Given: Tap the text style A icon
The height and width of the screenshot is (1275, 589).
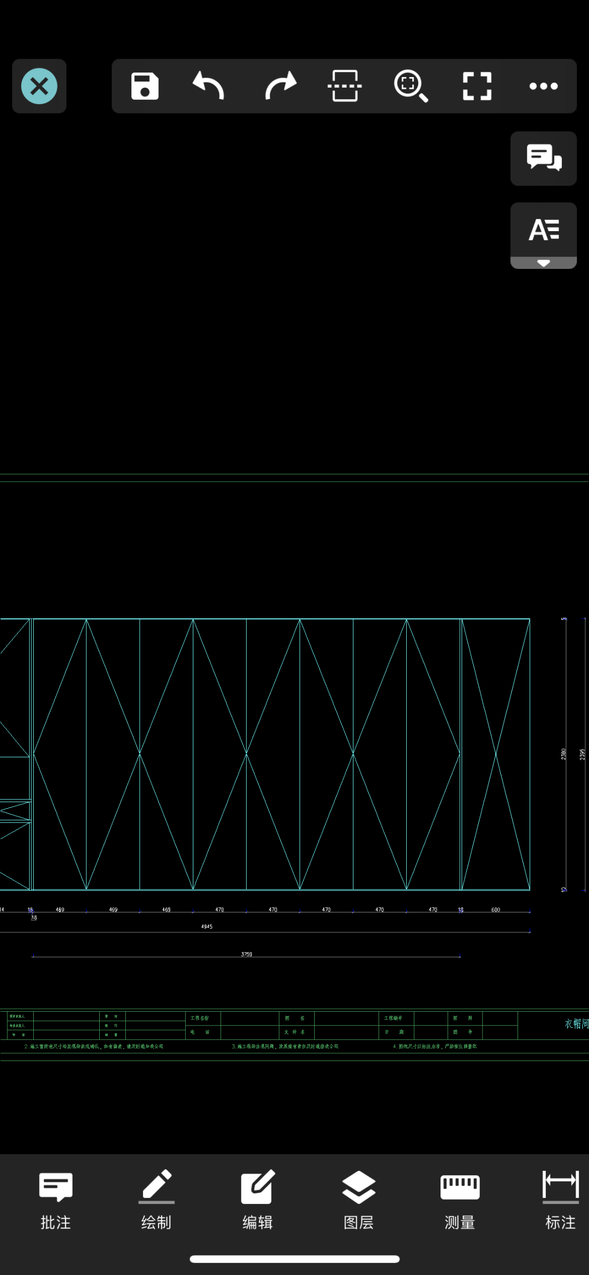Looking at the screenshot, I should [x=543, y=229].
